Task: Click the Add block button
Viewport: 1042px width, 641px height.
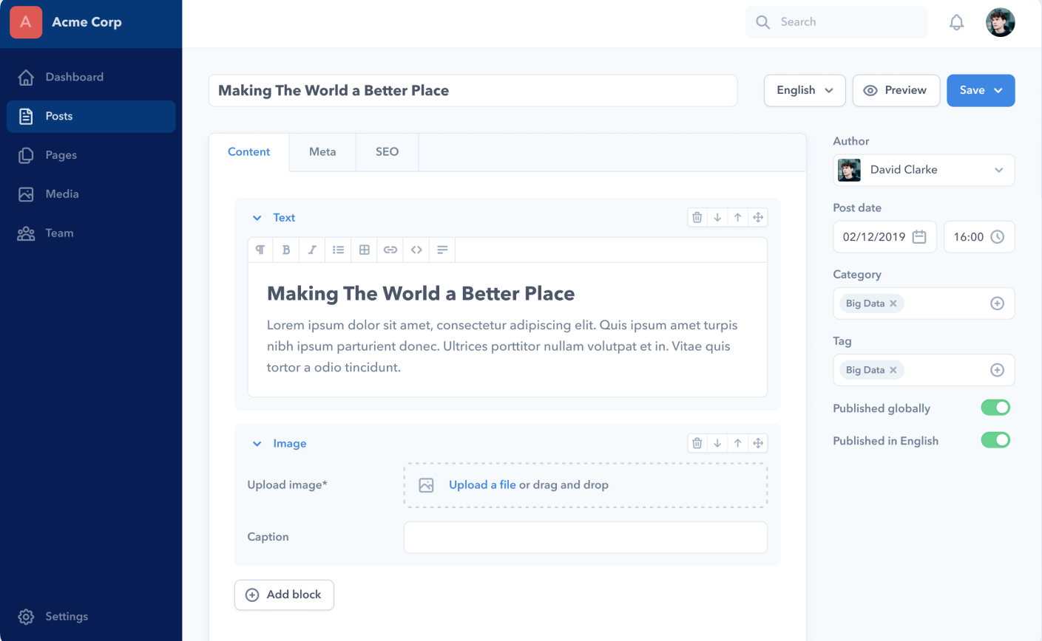Action: (284, 595)
